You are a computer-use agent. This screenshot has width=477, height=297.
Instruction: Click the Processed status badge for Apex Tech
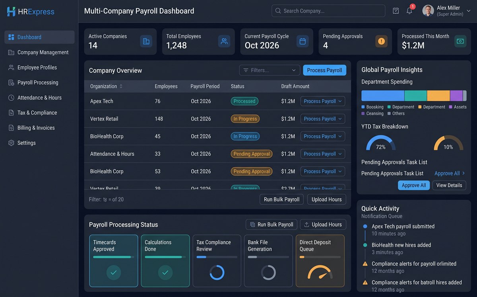pyautogui.click(x=244, y=101)
